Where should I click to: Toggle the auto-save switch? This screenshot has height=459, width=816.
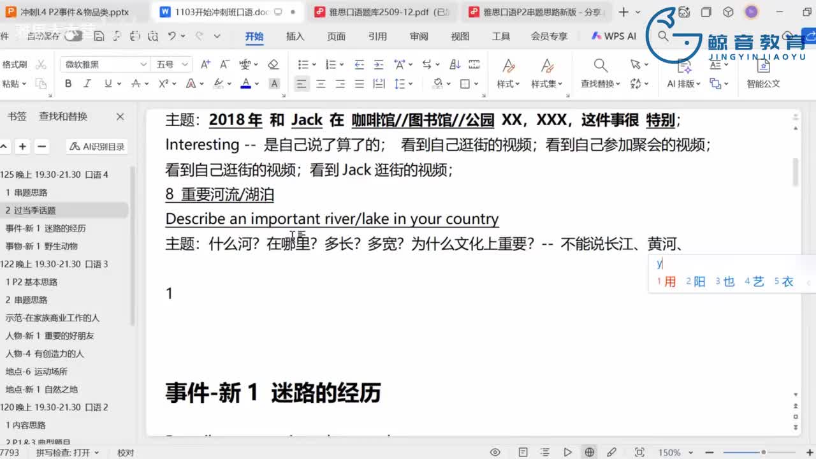pos(74,36)
